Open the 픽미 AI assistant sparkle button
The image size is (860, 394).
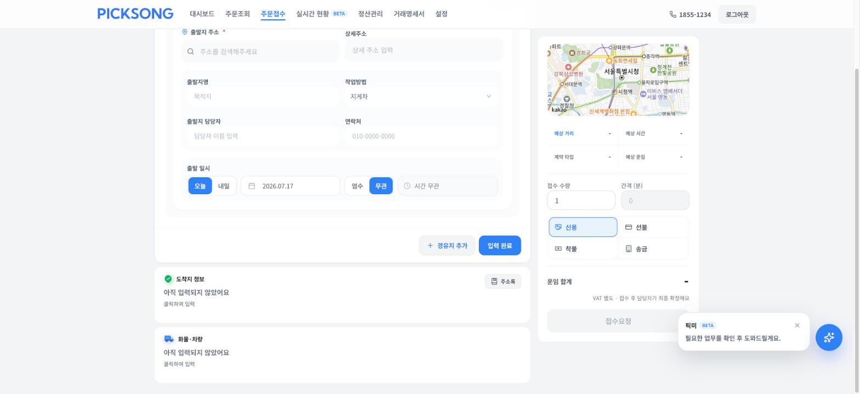[829, 337]
